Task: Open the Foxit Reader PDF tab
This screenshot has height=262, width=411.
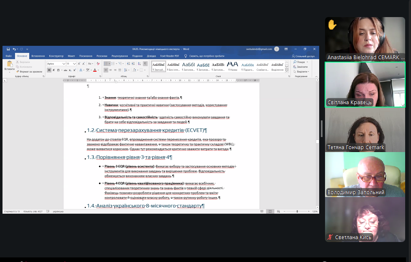Action: point(169,56)
